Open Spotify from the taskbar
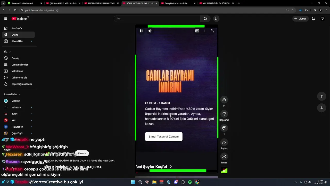The image size is (330, 186). [x=190, y=182]
